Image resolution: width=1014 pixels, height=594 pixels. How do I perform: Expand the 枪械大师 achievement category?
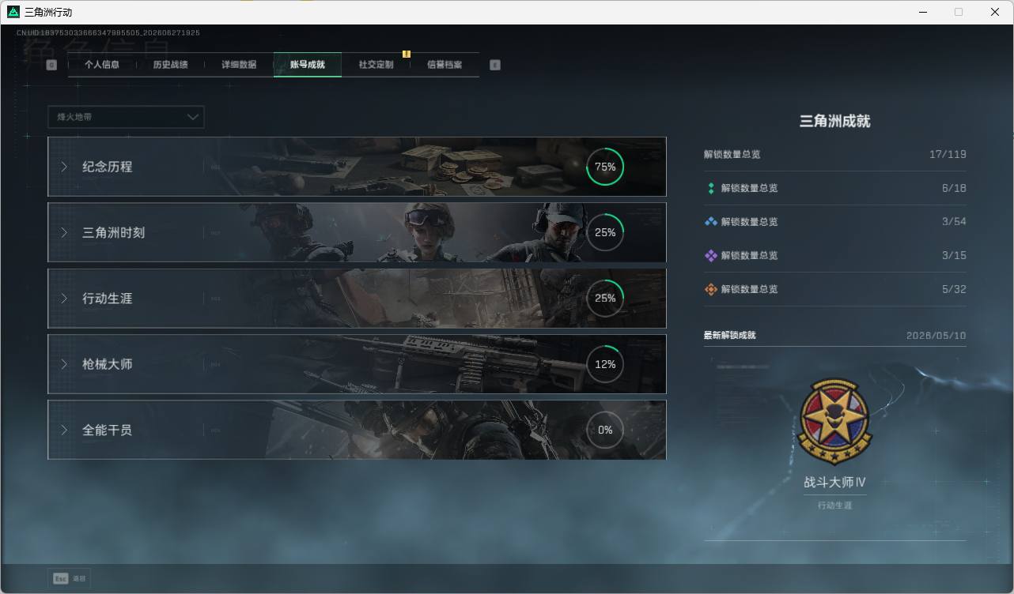357,364
